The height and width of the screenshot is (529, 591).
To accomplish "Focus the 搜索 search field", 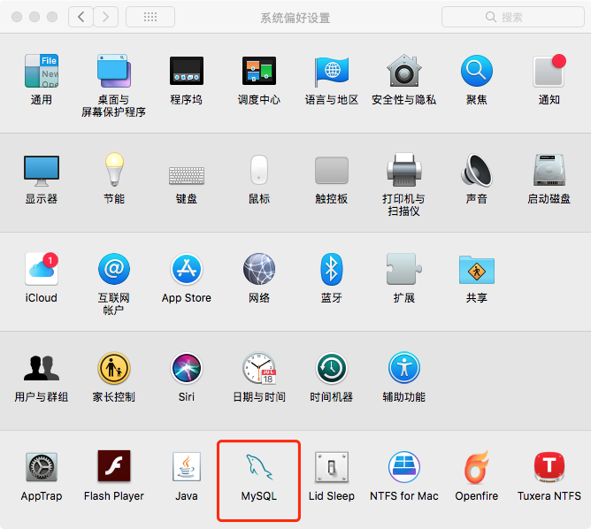I will coord(512,17).
